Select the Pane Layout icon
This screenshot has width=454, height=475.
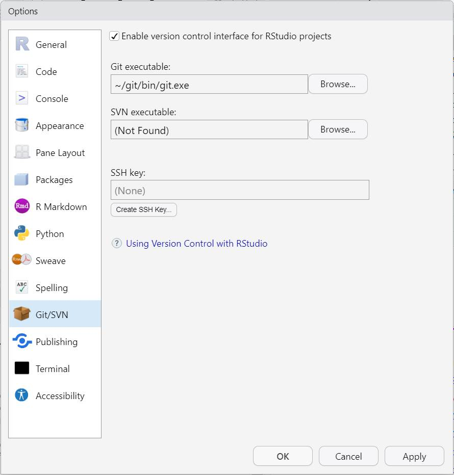21,152
